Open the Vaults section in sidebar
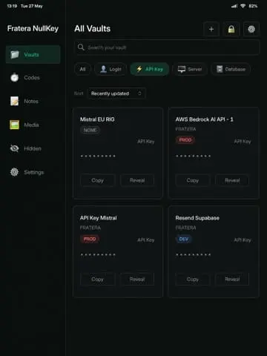 [33, 54]
